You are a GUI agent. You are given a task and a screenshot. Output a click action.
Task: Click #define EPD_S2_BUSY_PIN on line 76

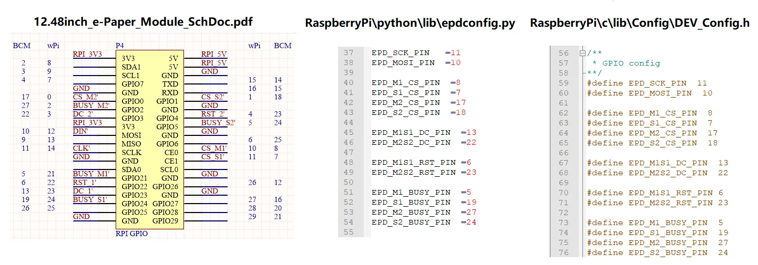[x=647, y=252]
